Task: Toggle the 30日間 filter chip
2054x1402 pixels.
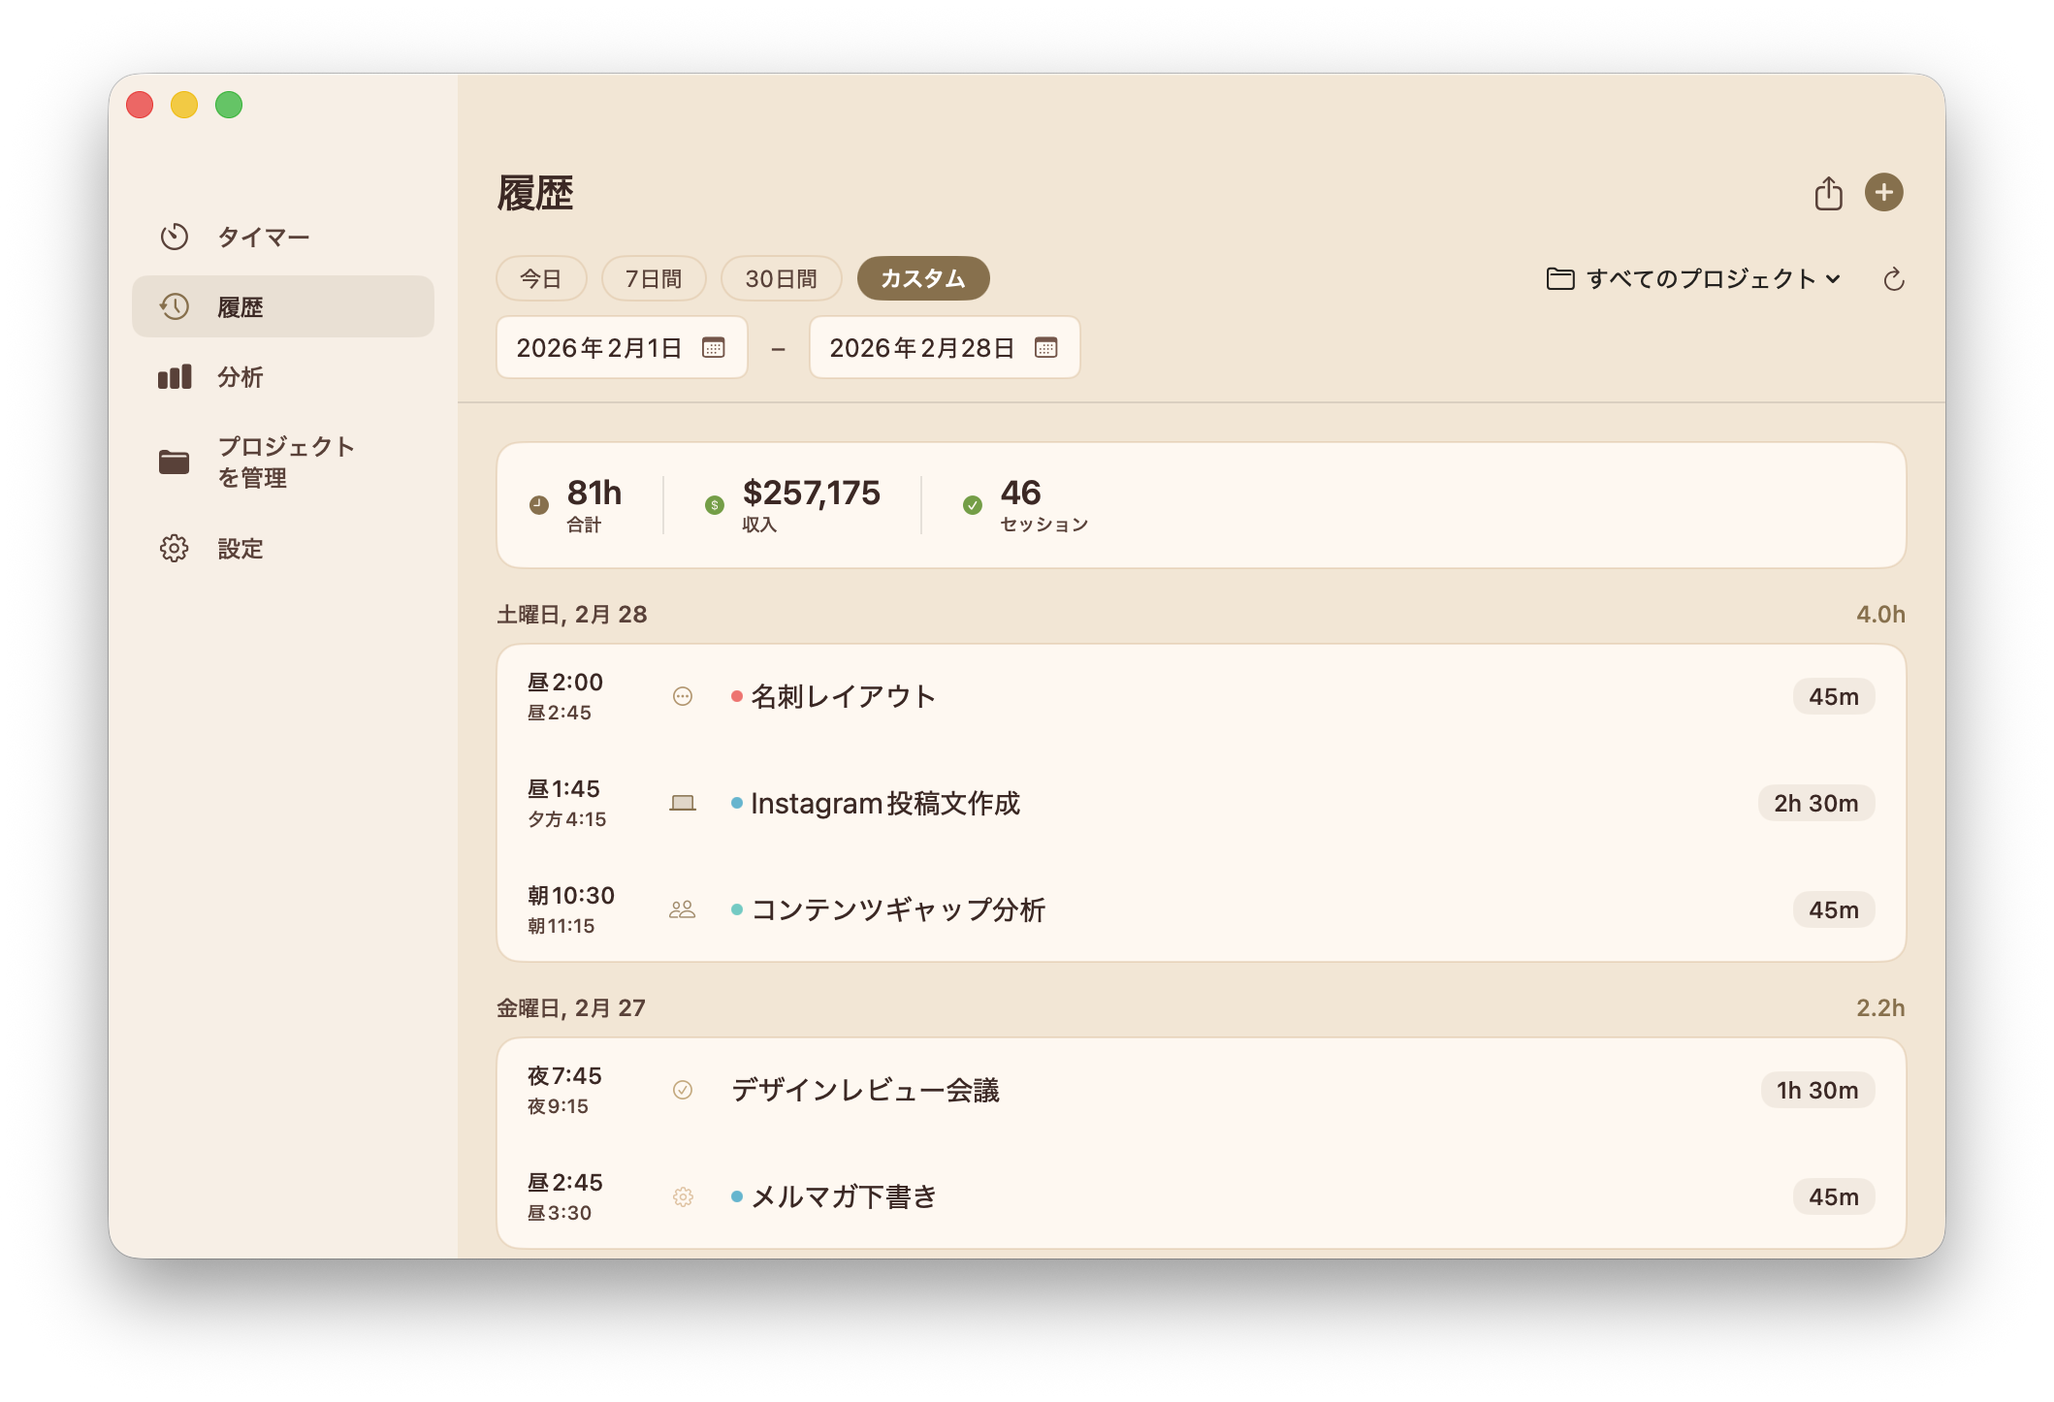Action: point(781,278)
